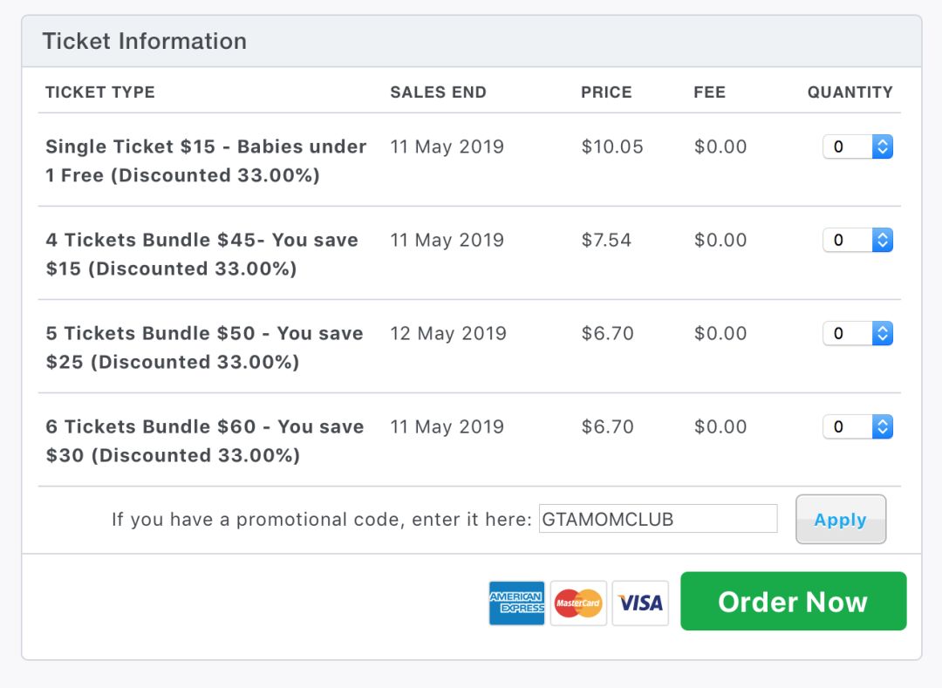Open 4 Tickets Bundle quantity selector
Screen dimensions: 942x688
[858, 240]
